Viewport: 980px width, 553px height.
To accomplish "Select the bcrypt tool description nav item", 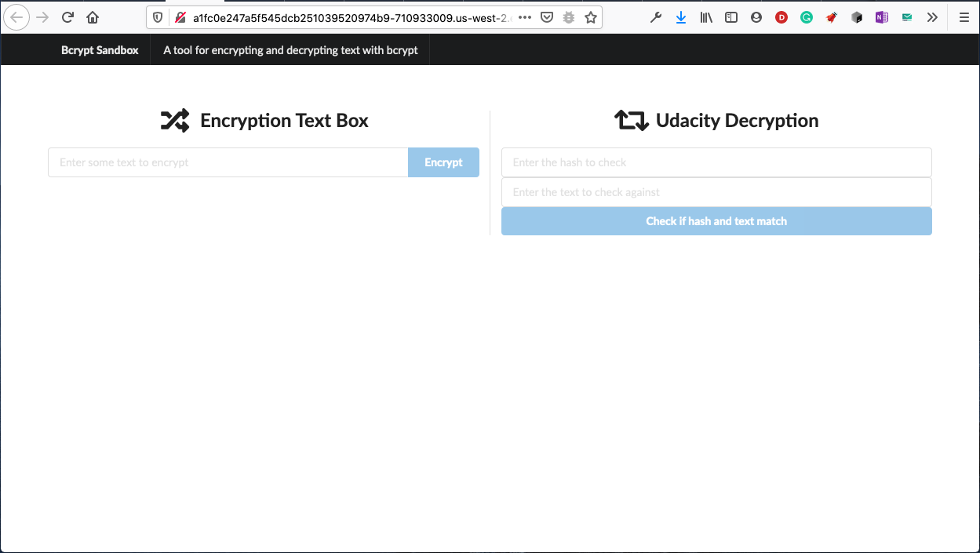I will coord(290,50).
